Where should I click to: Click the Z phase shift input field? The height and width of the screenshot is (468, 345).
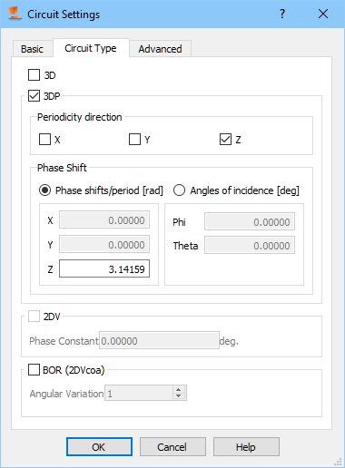point(104,268)
